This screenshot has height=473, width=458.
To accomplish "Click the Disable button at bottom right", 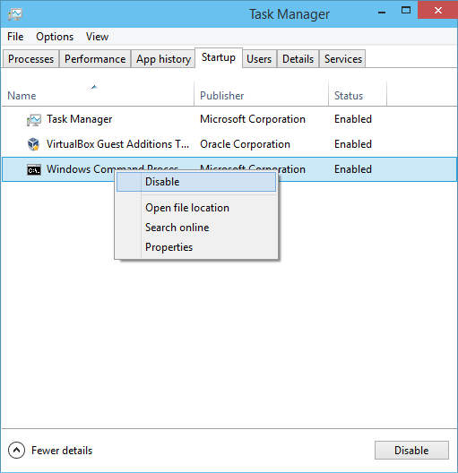I will [x=411, y=450].
